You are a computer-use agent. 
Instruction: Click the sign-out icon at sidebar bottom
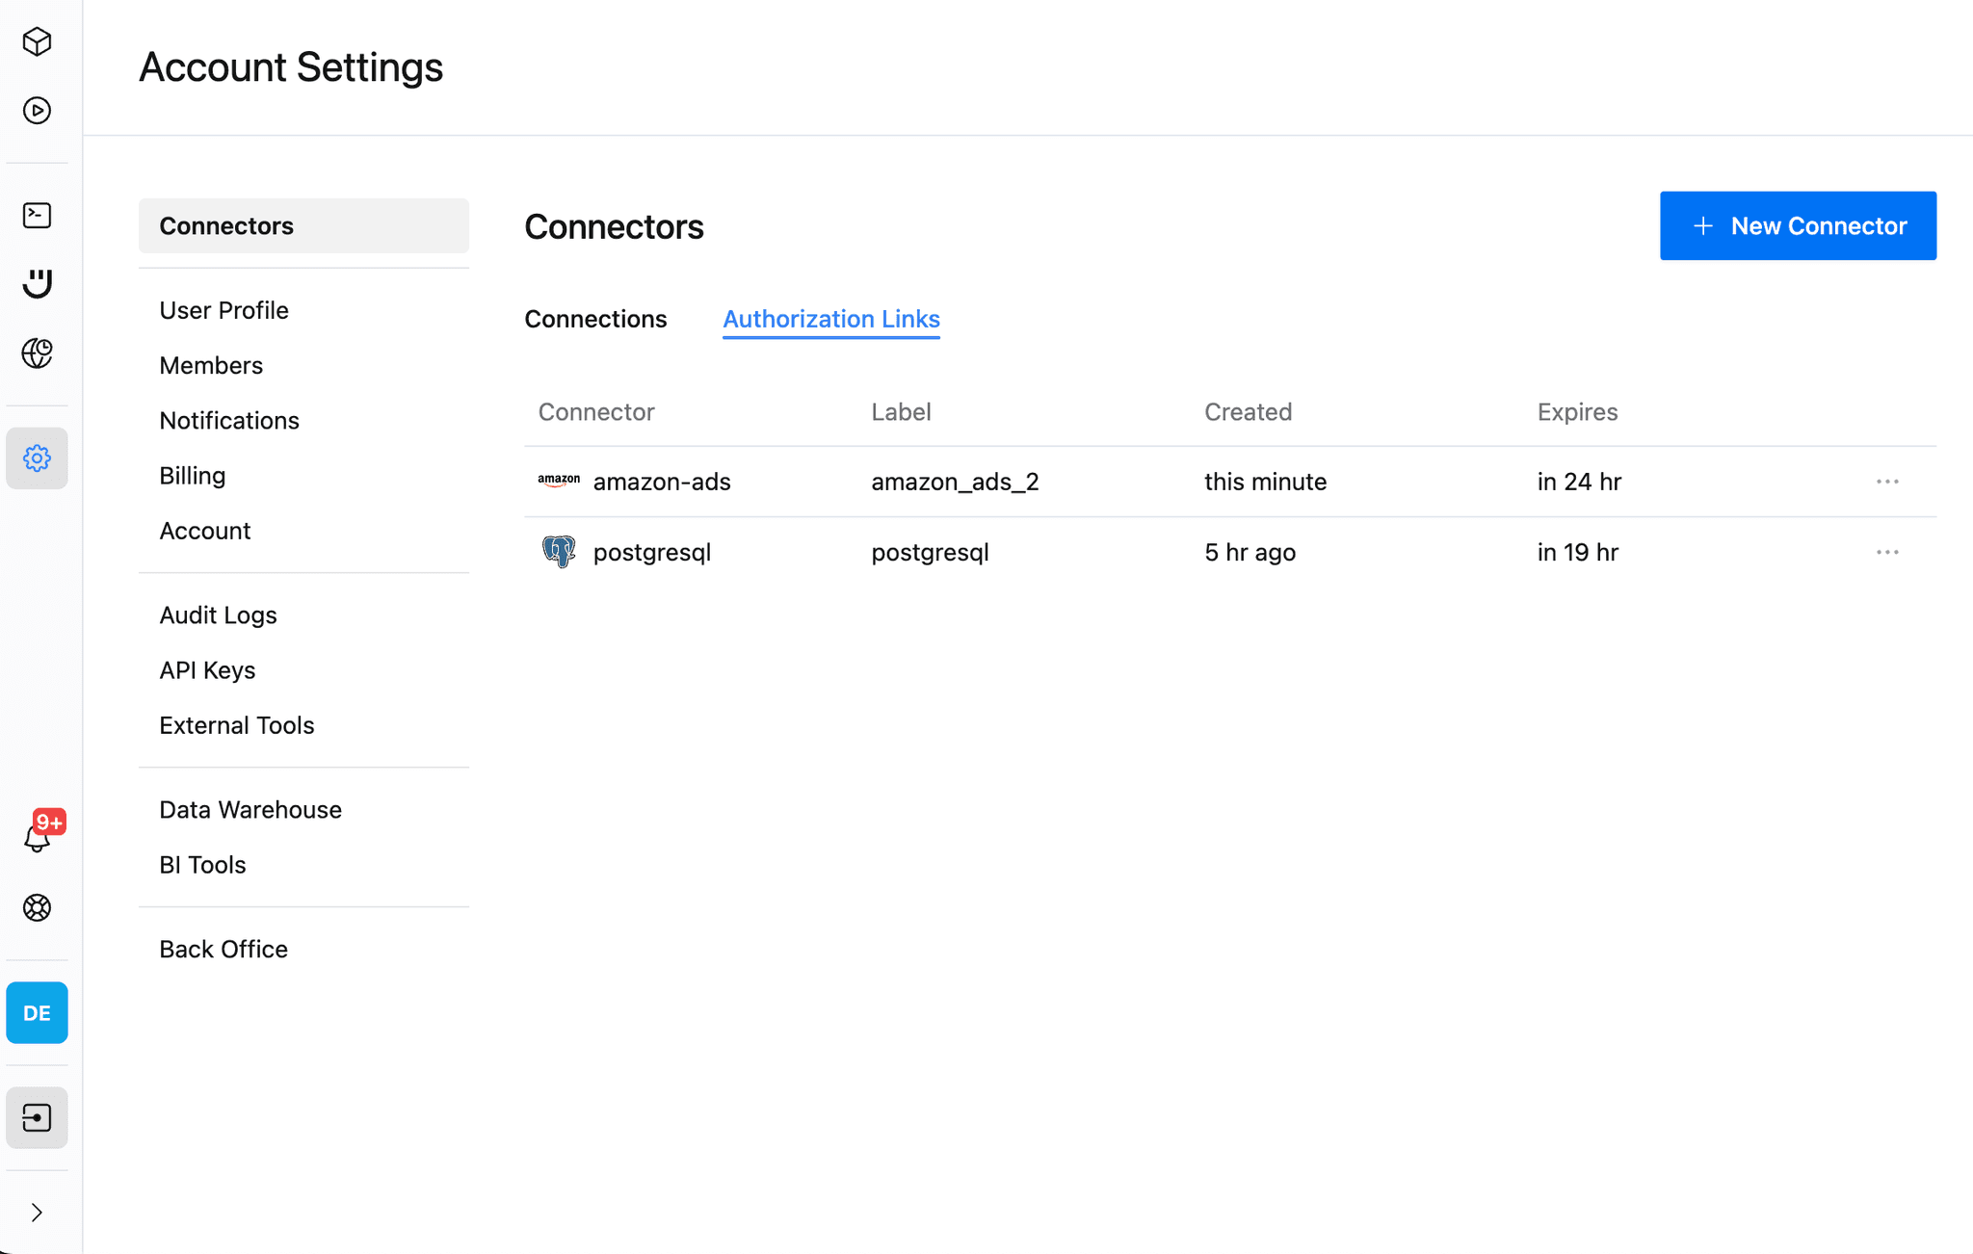[x=37, y=1117]
